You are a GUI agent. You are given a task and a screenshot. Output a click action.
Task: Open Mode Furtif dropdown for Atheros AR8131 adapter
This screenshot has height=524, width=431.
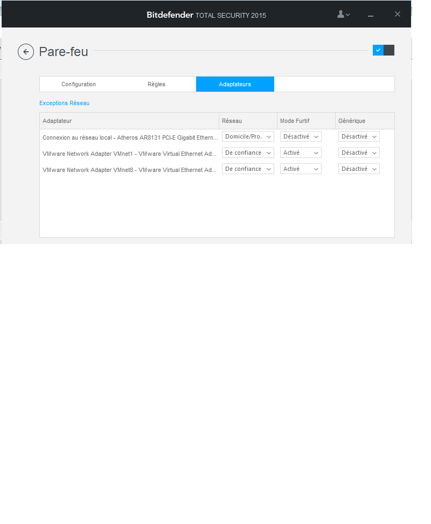pyautogui.click(x=301, y=136)
